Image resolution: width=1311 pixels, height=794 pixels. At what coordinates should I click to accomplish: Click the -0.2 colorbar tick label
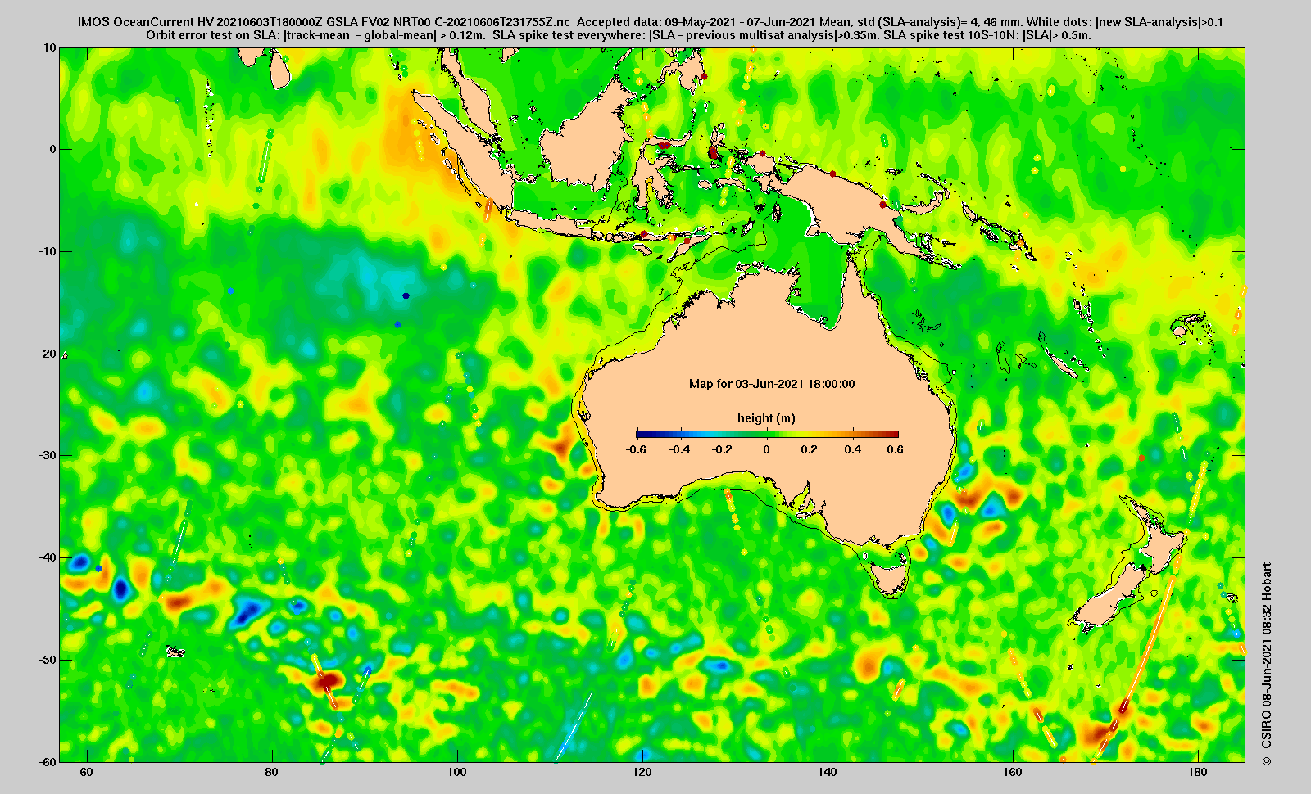pos(723,449)
